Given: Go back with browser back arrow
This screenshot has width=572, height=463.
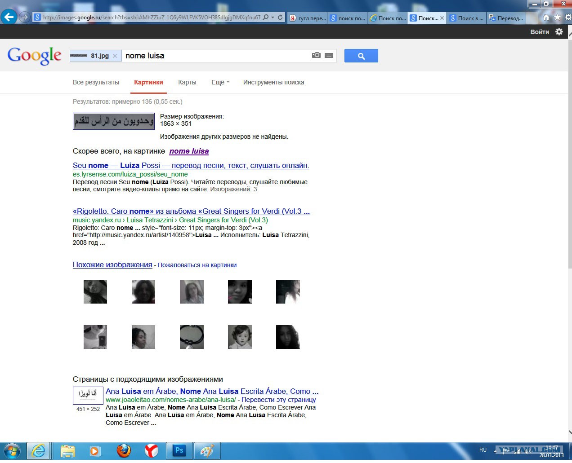Looking at the screenshot, I should (9, 17).
